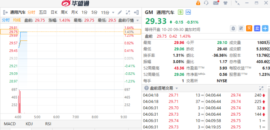Click the 29.75 price marker on left axis

tap(9, 32)
